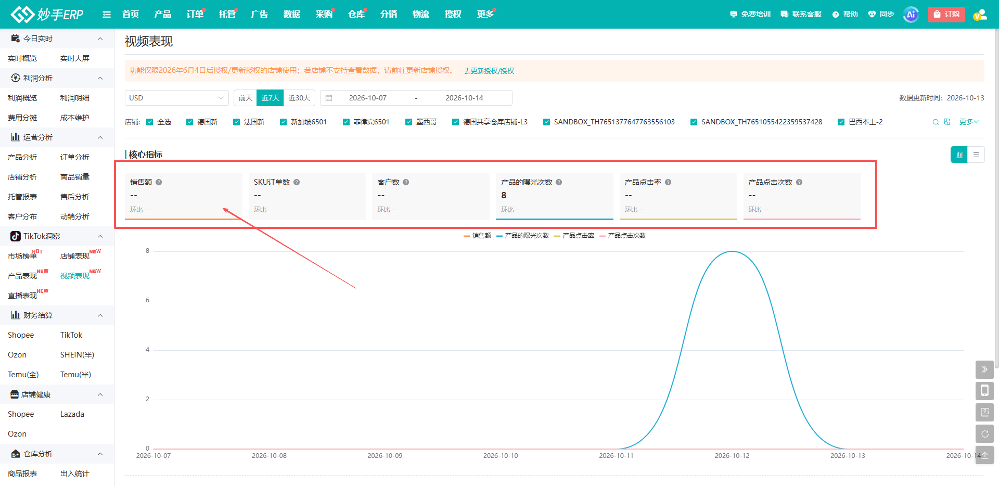
Task: Collapse the 今日实时 sidebar section
Action: pos(100,39)
